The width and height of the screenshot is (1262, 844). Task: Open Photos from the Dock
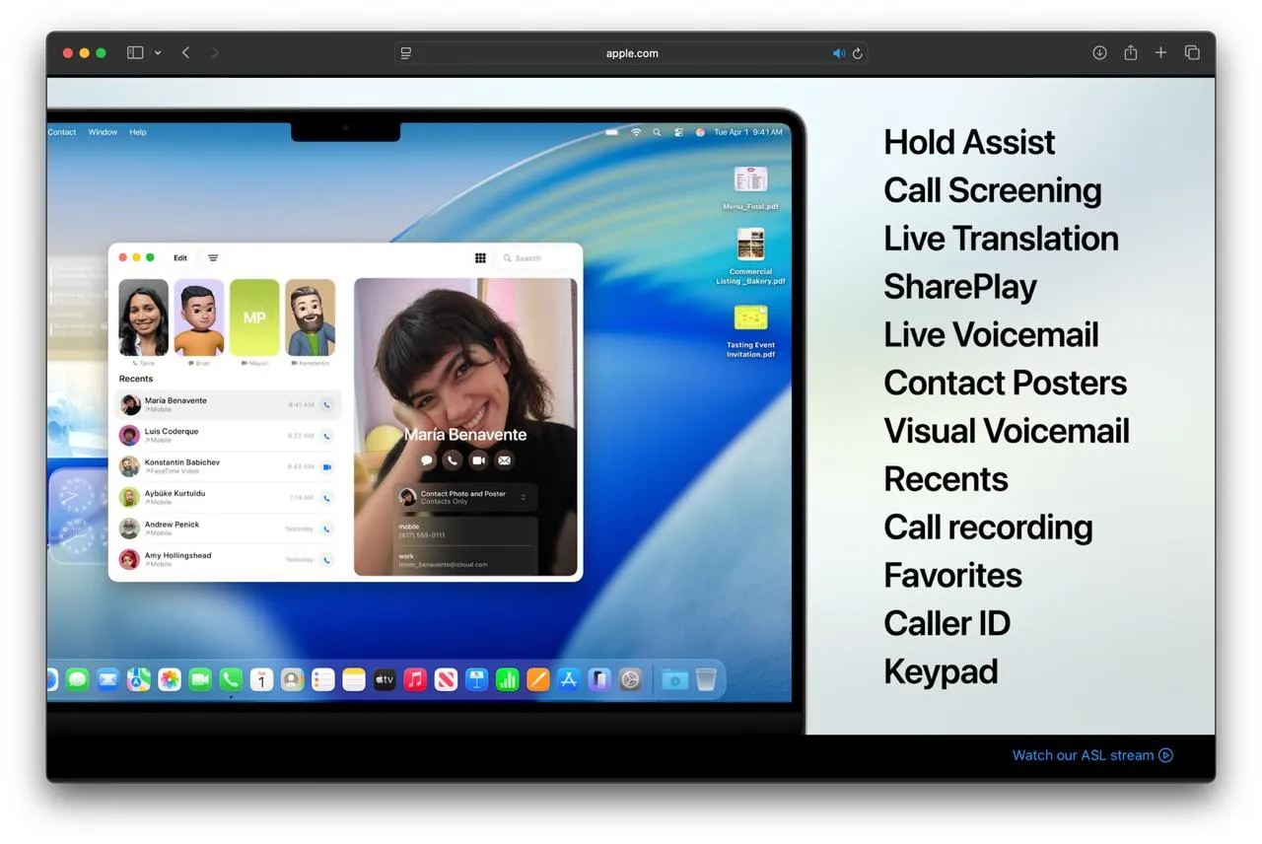[x=170, y=679]
